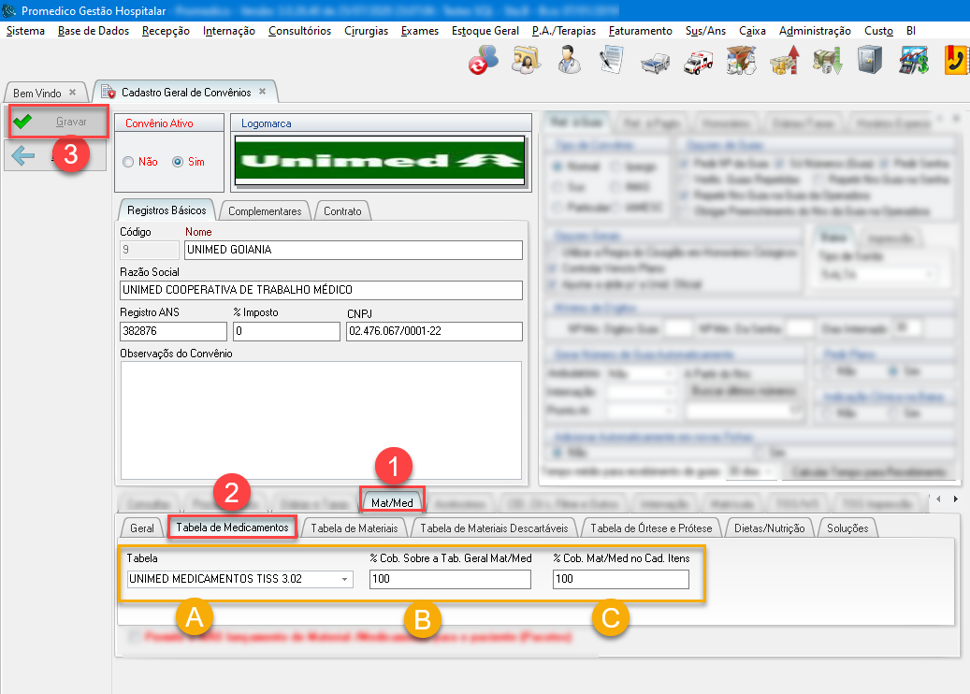Open the Sistema menu
Image resolution: width=970 pixels, height=694 pixels.
pyautogui.click(x=25, y=31)
